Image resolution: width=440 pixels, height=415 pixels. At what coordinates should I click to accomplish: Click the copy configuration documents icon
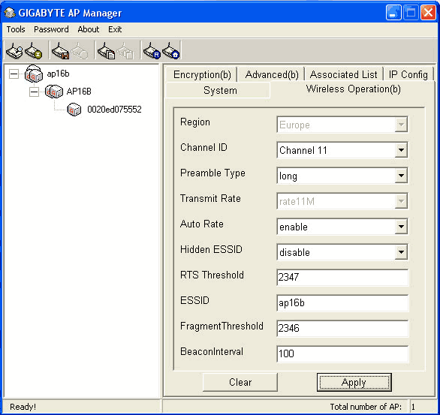click(x=106, y=51)
